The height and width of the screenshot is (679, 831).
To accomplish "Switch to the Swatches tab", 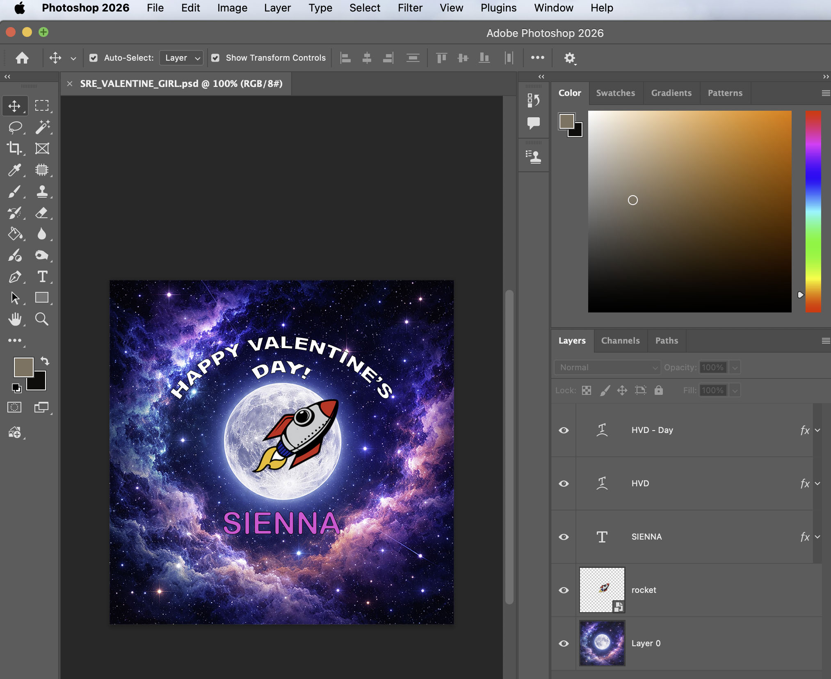I will tap(615, 93).
